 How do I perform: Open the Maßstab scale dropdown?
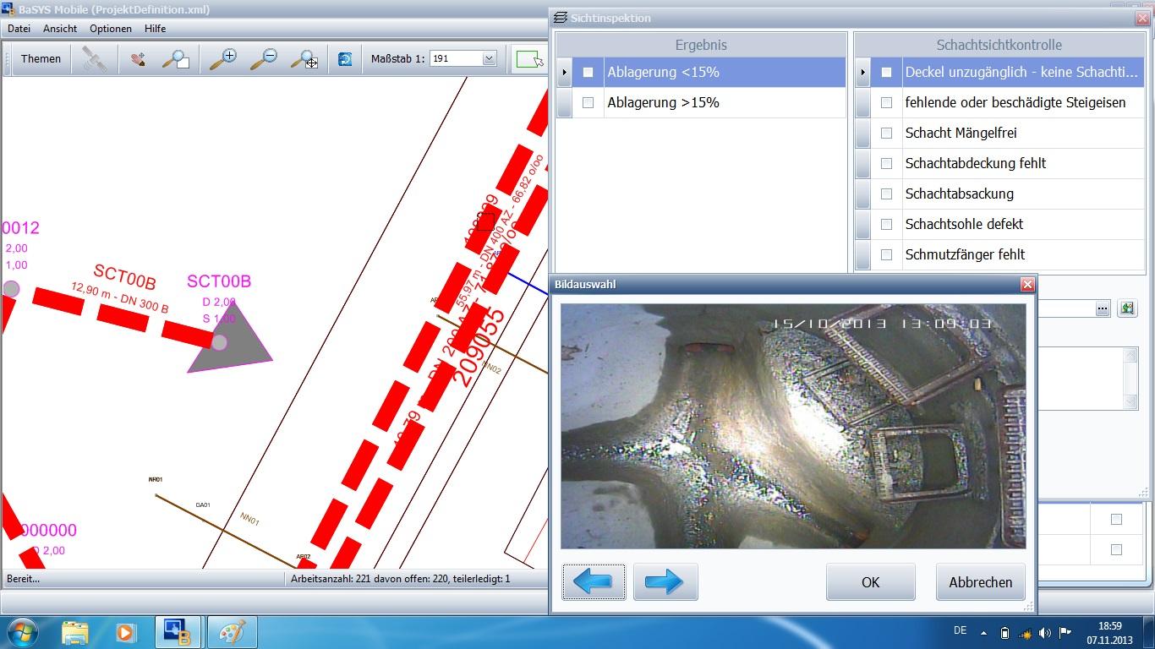pos(489,59)
